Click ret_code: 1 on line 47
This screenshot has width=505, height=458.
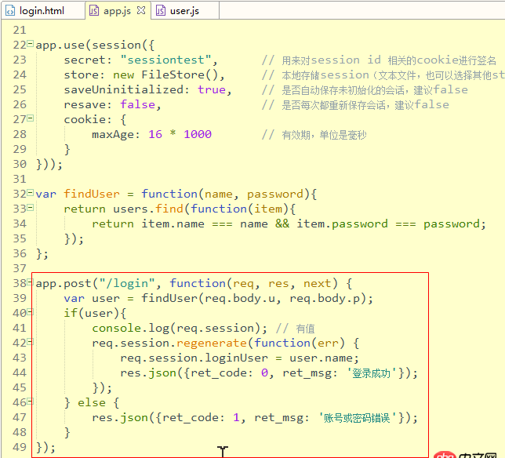coord(201,417)
